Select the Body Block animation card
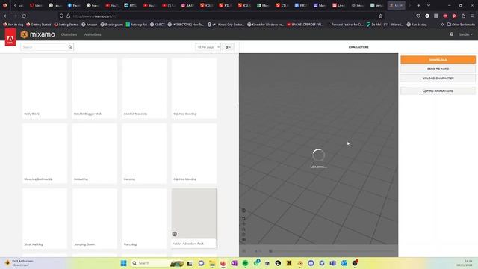 (45, 88)
